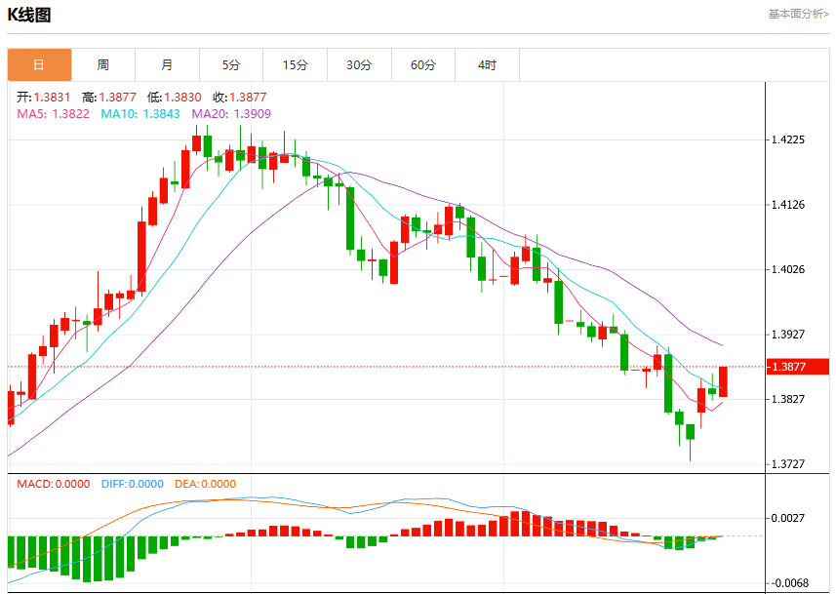The image size is (836, 594).
Task: Click the latest red candlestick on the chart
Action: pyautogui.click(x=723, y=381)
